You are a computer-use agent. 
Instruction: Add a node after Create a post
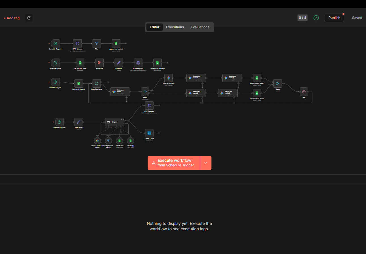tap(159, 133)
